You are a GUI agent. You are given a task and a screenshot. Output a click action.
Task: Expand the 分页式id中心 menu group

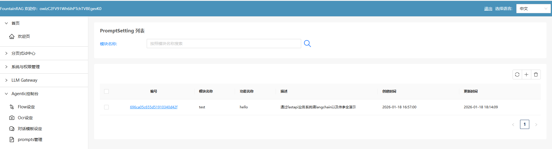(x=44, y=53)
